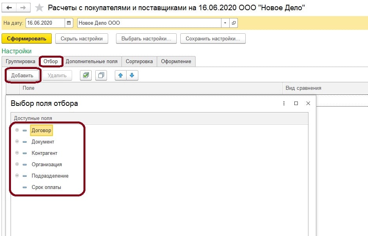Open organization card with the open-form icon
368x236 pixels.
pyautogui.click(x=234, y=23)
